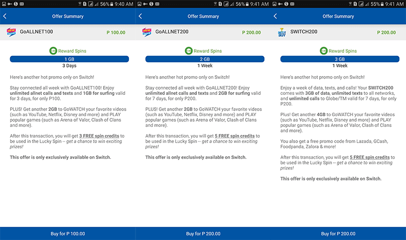Viewport: 406px width, 240px height.
Task: Tap Reward Spins label on the GoALLNET100 screen
Action: tap(72, 51)
